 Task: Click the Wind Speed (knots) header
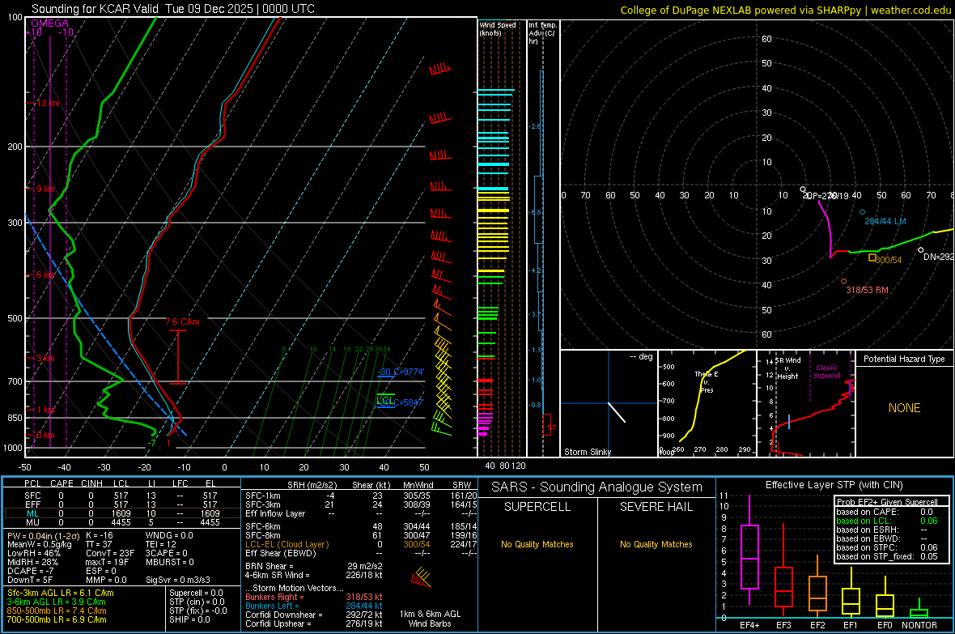pos(498,28)
